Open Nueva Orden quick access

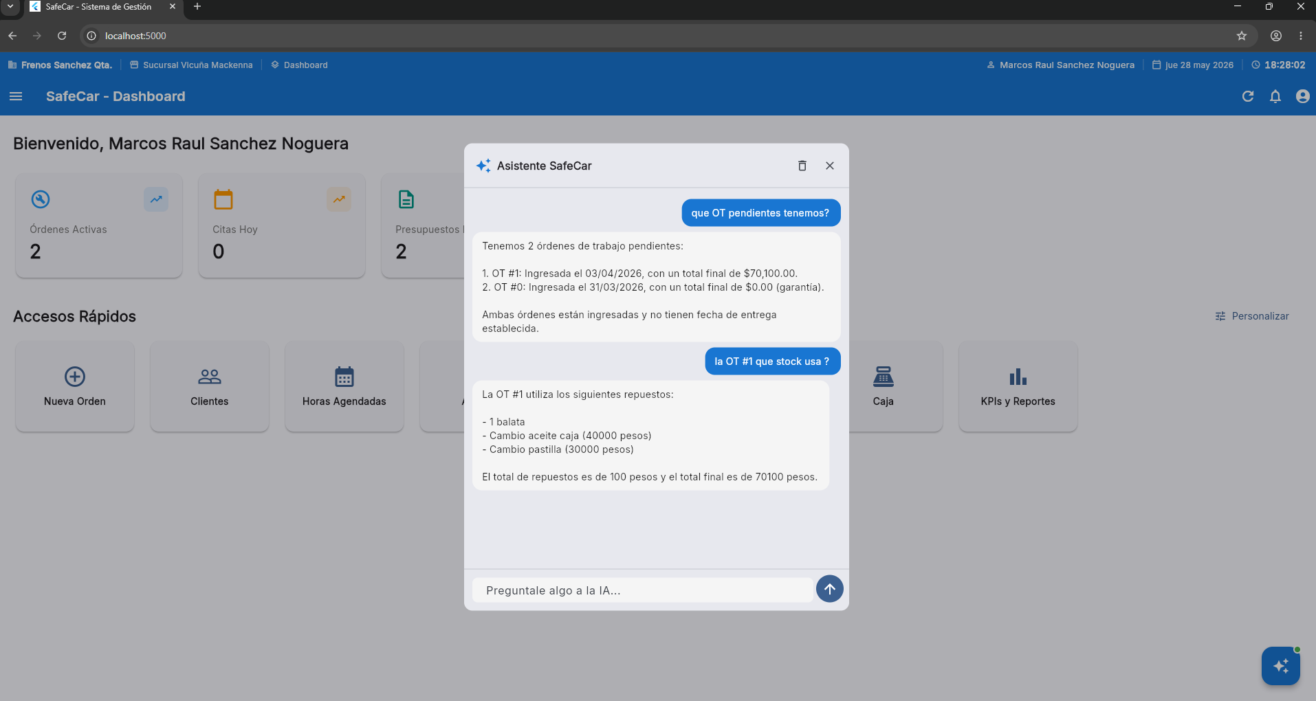75,387
